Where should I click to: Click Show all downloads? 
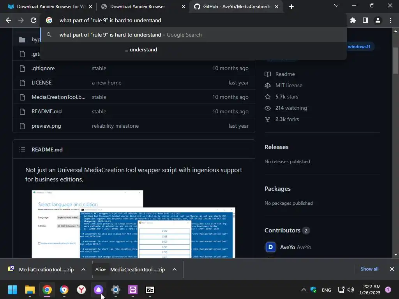coord(369,269)
